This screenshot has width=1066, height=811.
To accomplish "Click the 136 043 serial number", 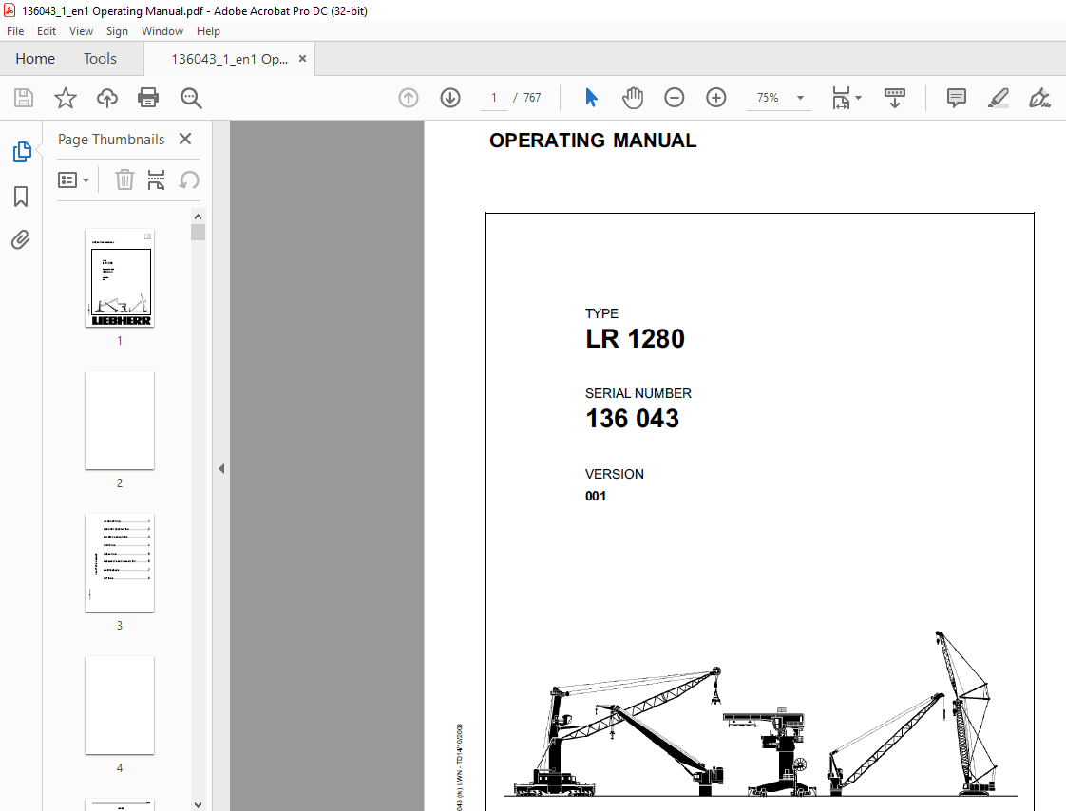I will (632, 418).
